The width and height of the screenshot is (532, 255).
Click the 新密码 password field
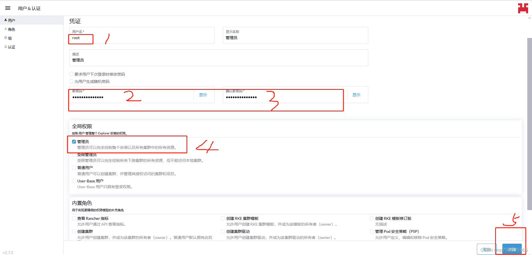point(132,95)
